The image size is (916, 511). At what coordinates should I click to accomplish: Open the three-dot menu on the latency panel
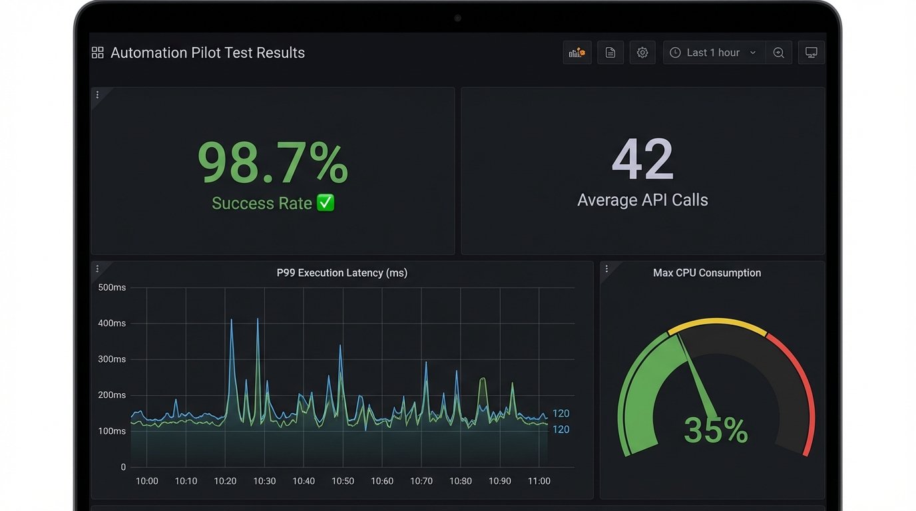point(97,268)
